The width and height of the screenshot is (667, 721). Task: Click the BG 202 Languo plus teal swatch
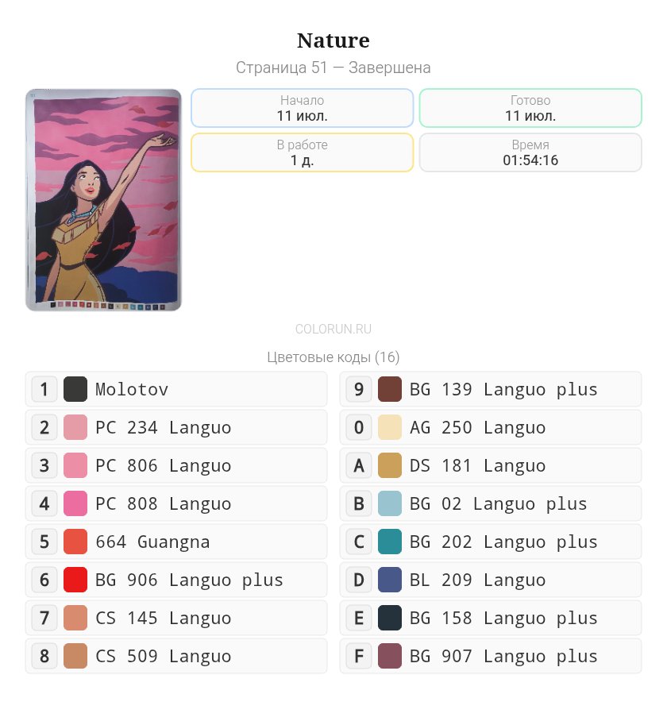coord(390,542)
